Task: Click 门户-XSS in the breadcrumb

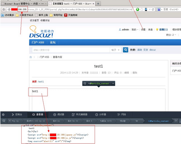Action: coord(44,57)
